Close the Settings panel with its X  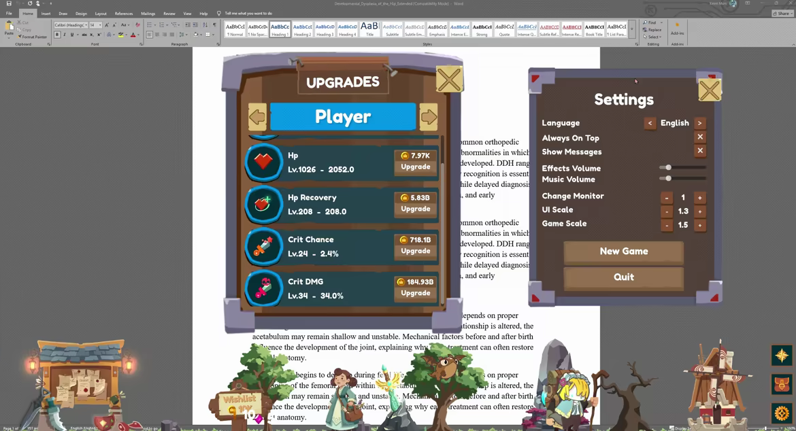[709, 91]
